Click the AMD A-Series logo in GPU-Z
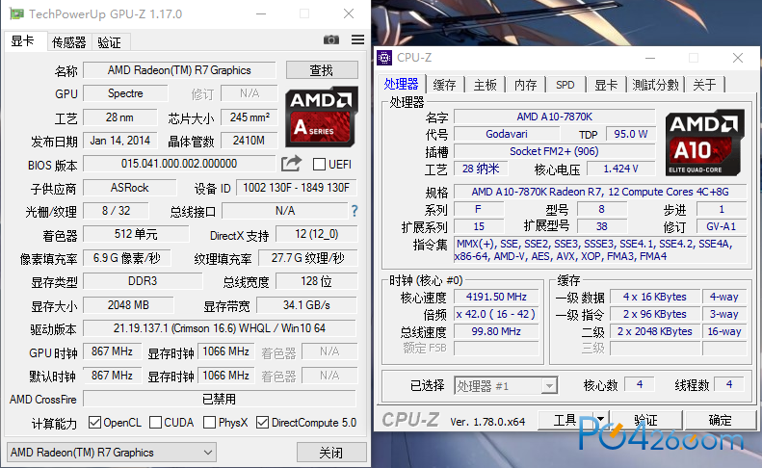This screenshot has width=762, height=468. click(322, 117)
